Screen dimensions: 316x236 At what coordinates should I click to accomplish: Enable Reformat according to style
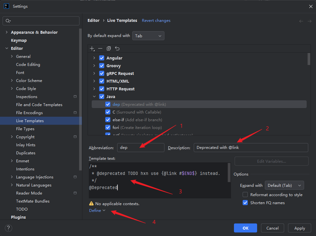click(245, 195)
